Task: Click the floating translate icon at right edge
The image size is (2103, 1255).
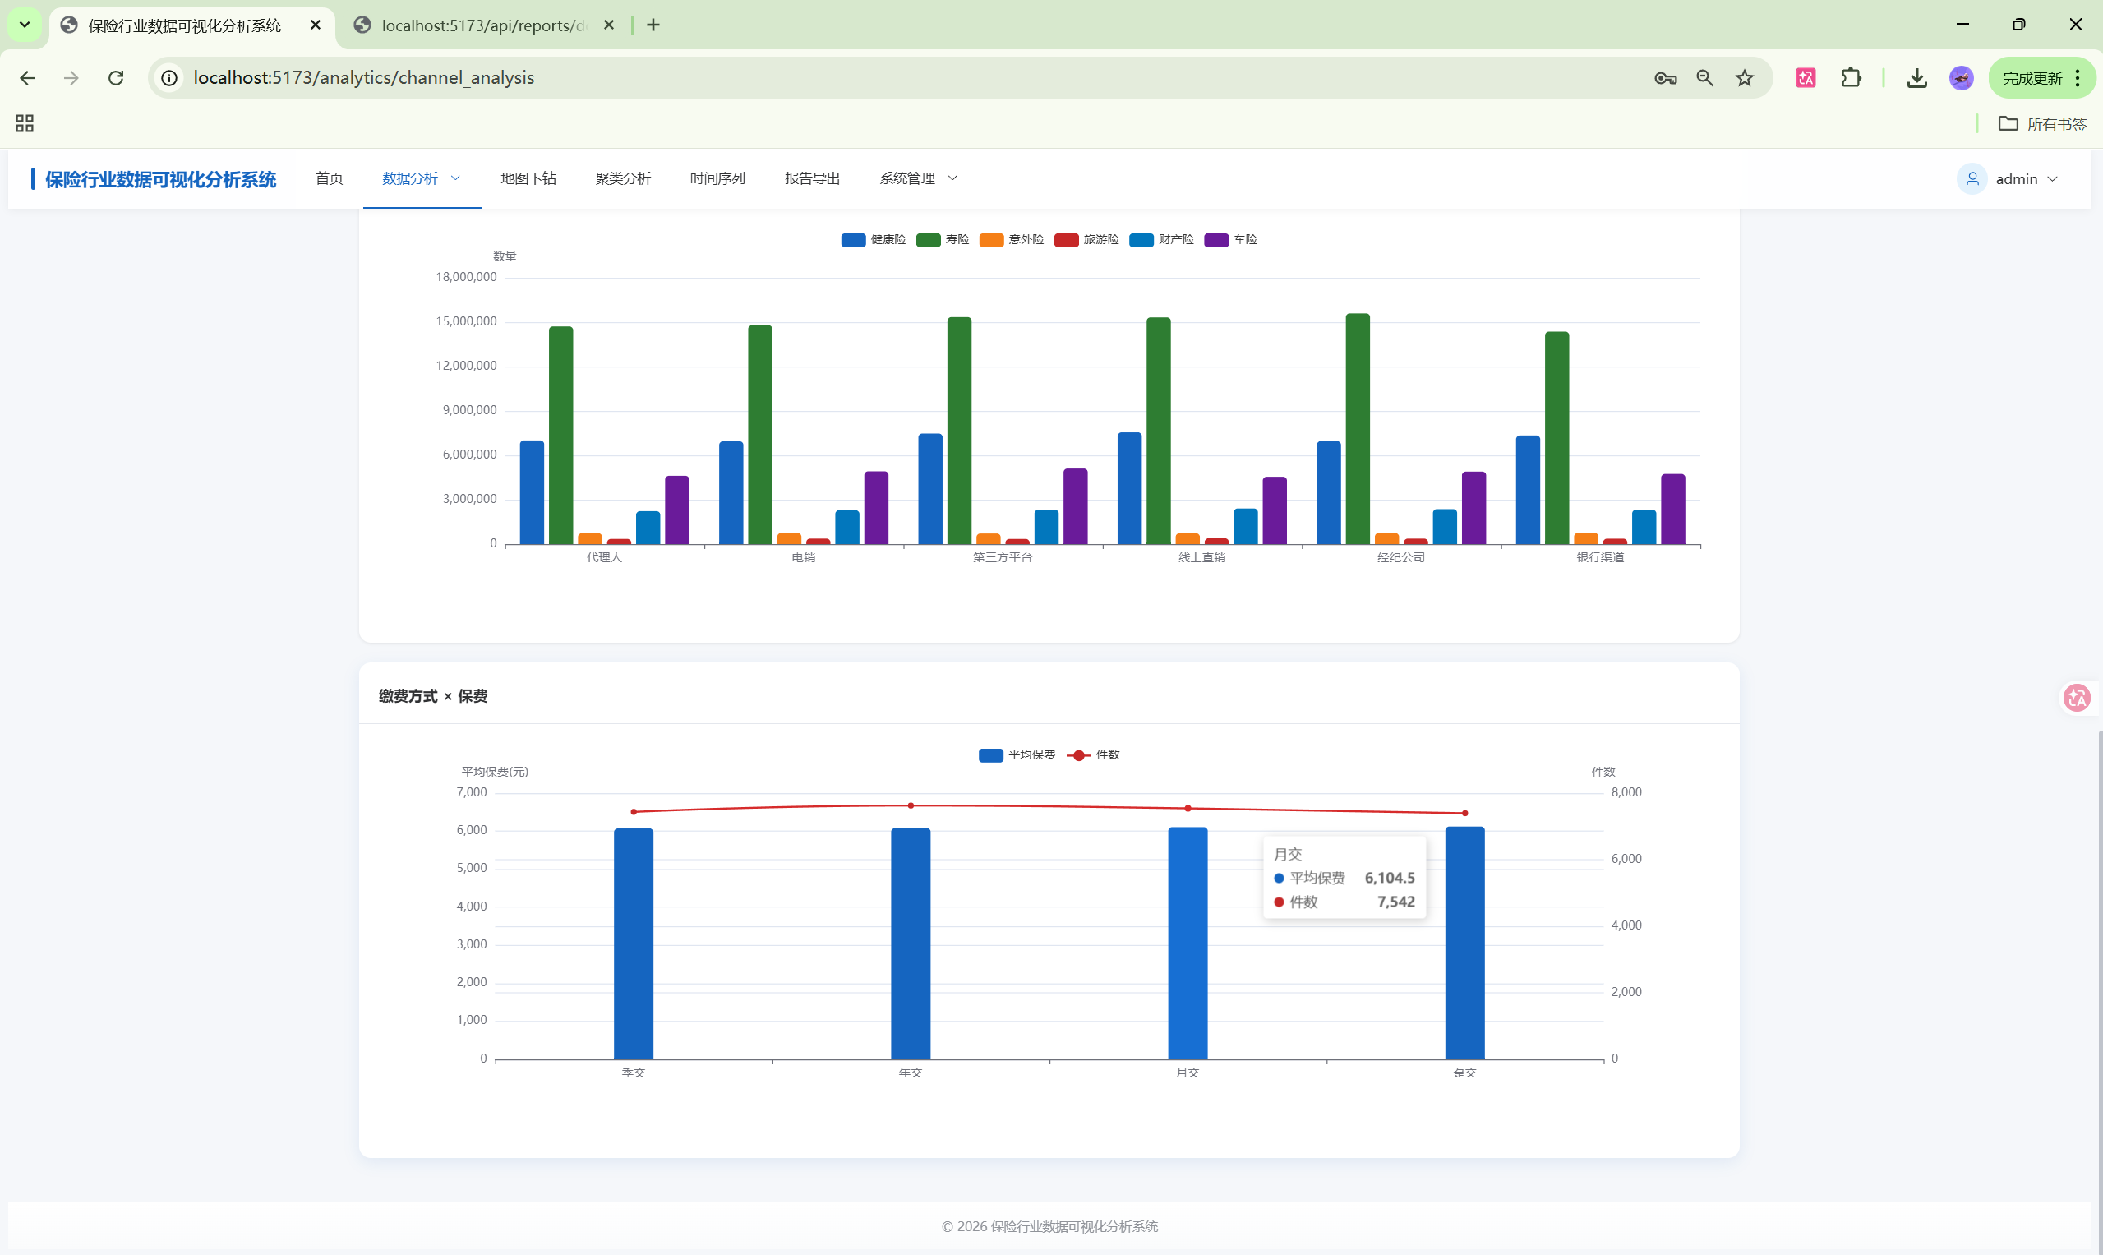Action: [2076, 698]
